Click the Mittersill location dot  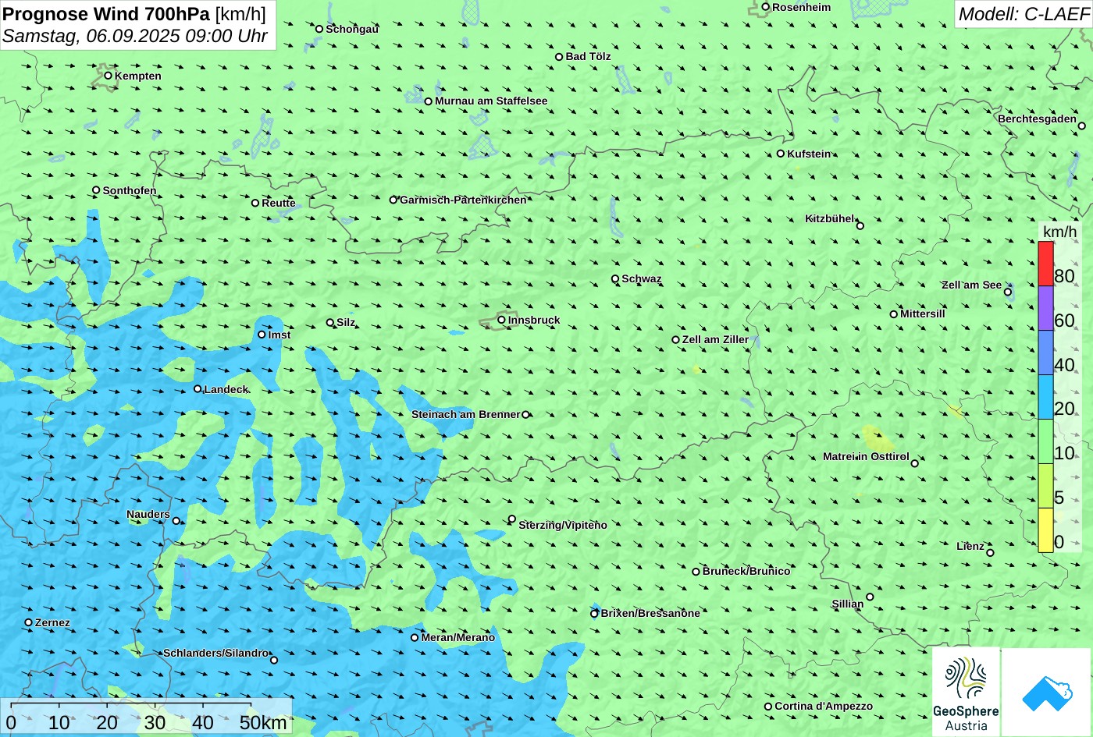pyautogui.click(x=894, y=314)
